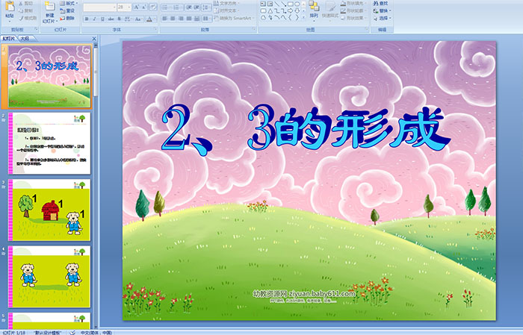This screenshot has width=523, height=335.
Task: Open the font name combo box
Action: 99,7
